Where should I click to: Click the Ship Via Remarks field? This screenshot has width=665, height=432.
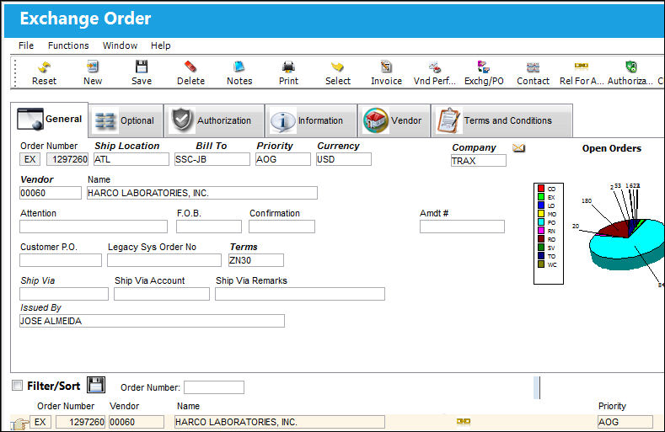tap(300, 294)
